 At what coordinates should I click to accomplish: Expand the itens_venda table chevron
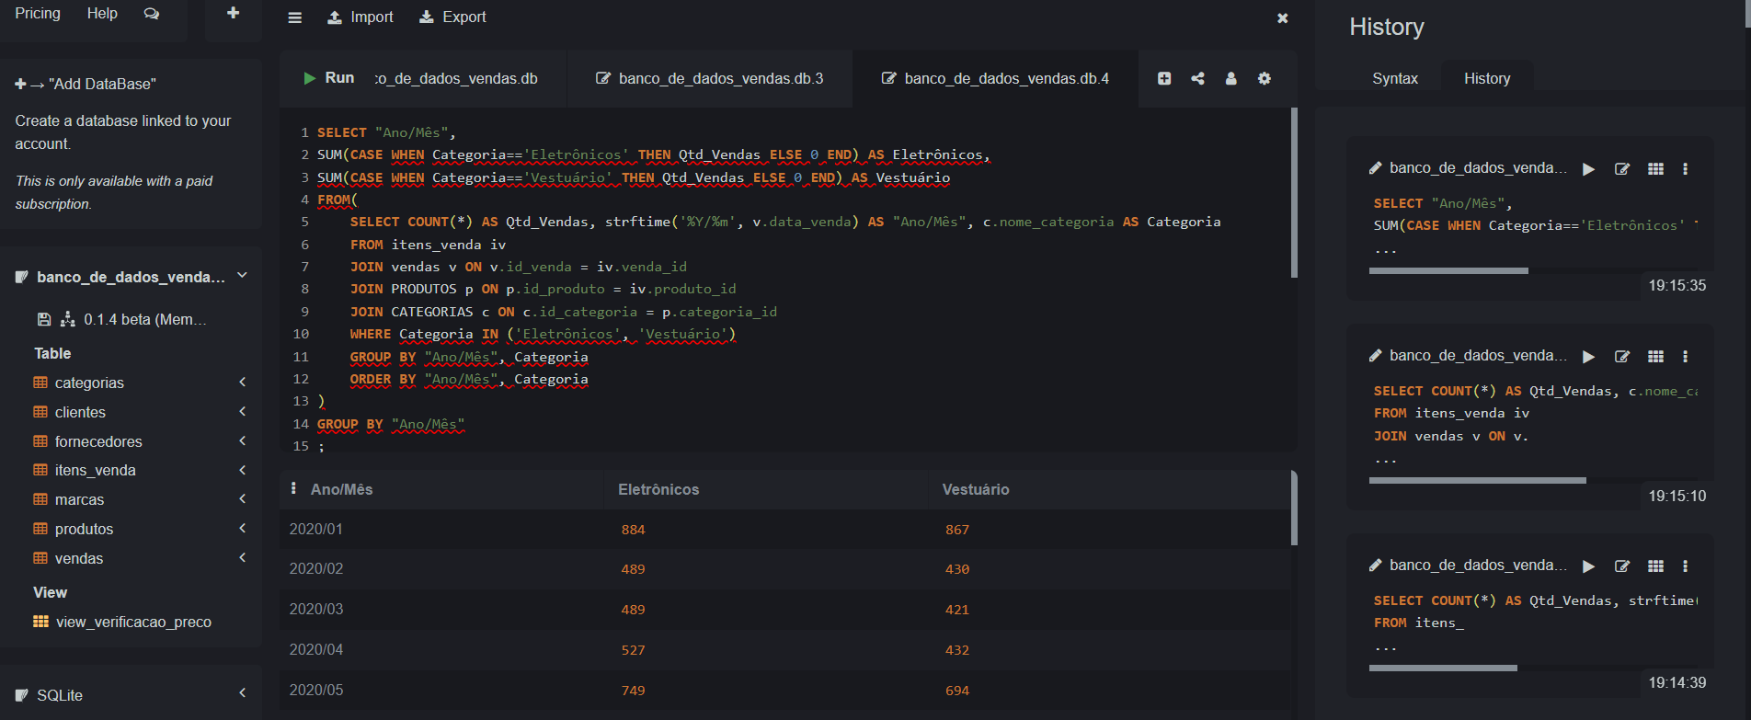pyautogui.click(x=243, y=470)
